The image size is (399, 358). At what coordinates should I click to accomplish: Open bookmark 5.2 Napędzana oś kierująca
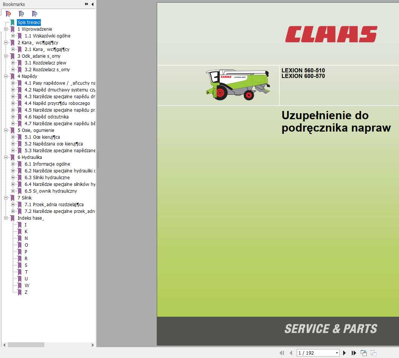(54, 144)
